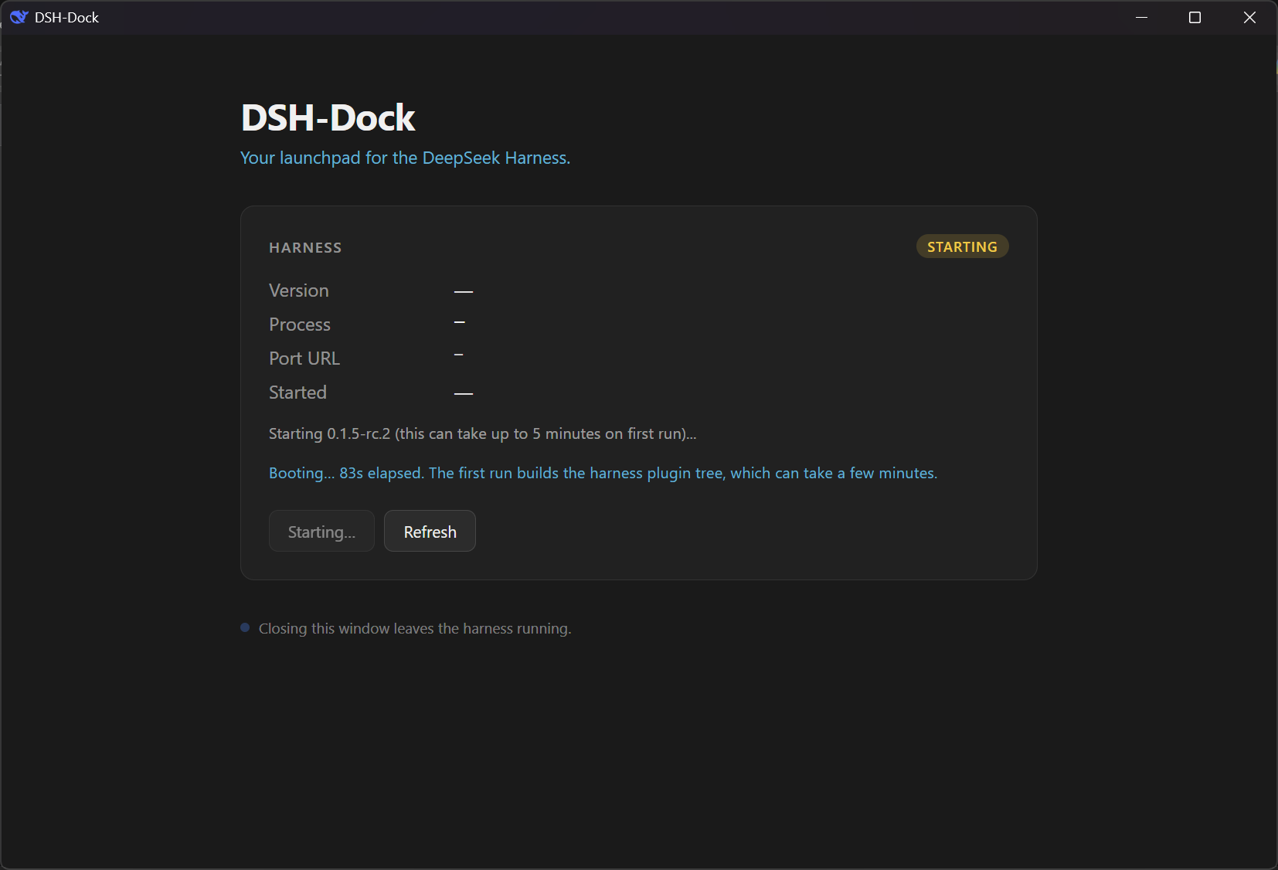Close the DSH-Dock window
Viewport: 1278px width, 870px height.
pyautogui.click(x=1249, y=17)
